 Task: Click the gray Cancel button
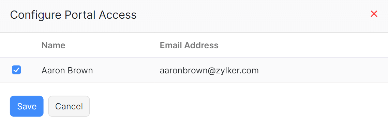click(x=69, y=106)
